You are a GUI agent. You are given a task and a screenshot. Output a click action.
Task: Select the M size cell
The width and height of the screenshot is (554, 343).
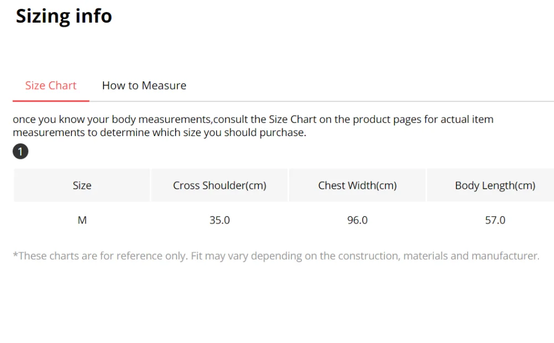tap(82, 220)
